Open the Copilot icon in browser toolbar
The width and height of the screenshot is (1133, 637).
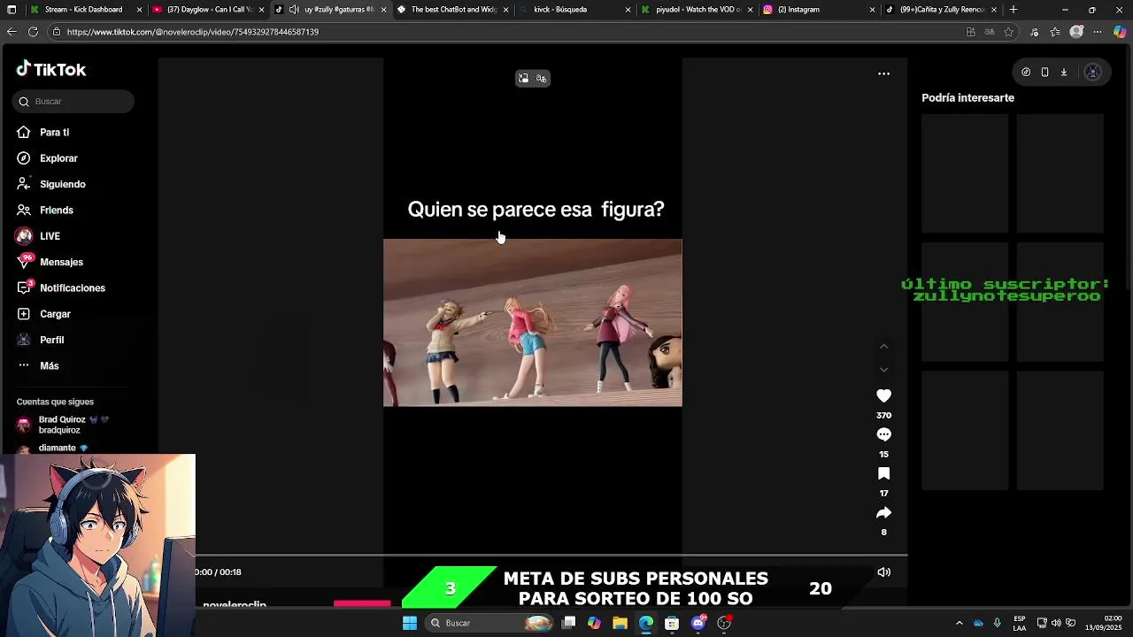[x=1120, y=32]
